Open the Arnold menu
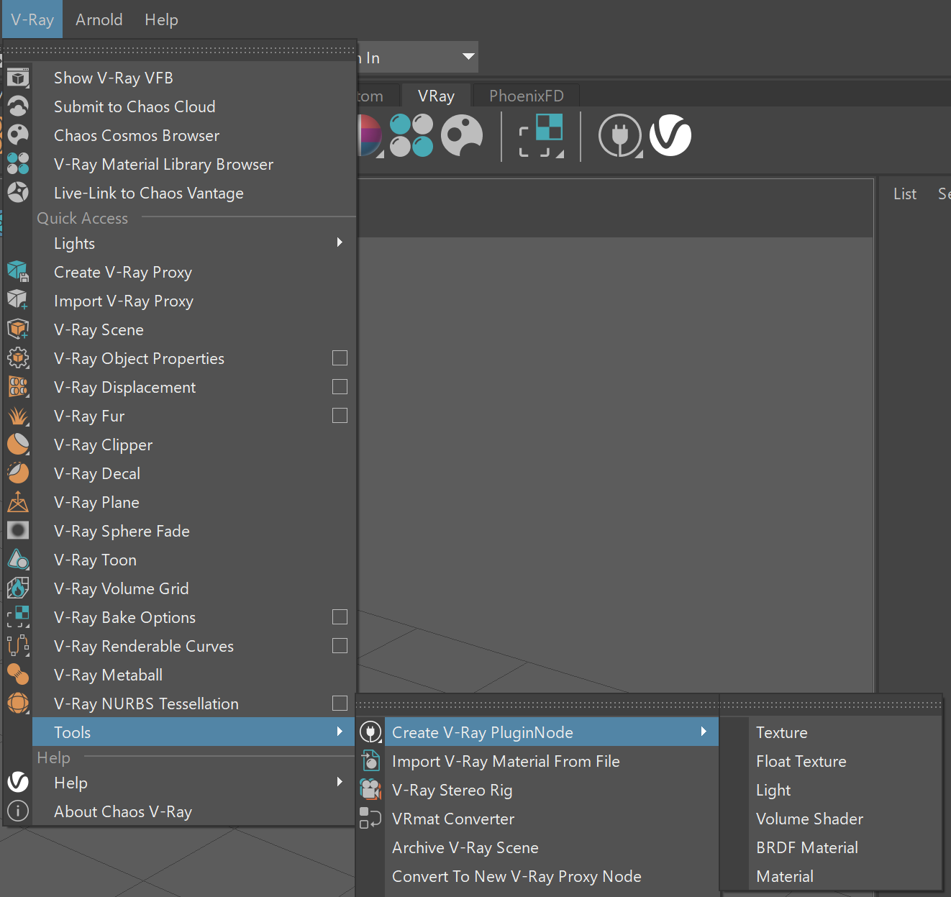 (99, 19)
